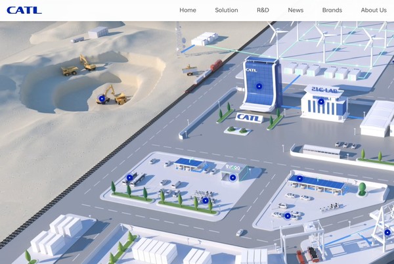Open the hotspot on the 21C LAB building

[x=321, y=101]
